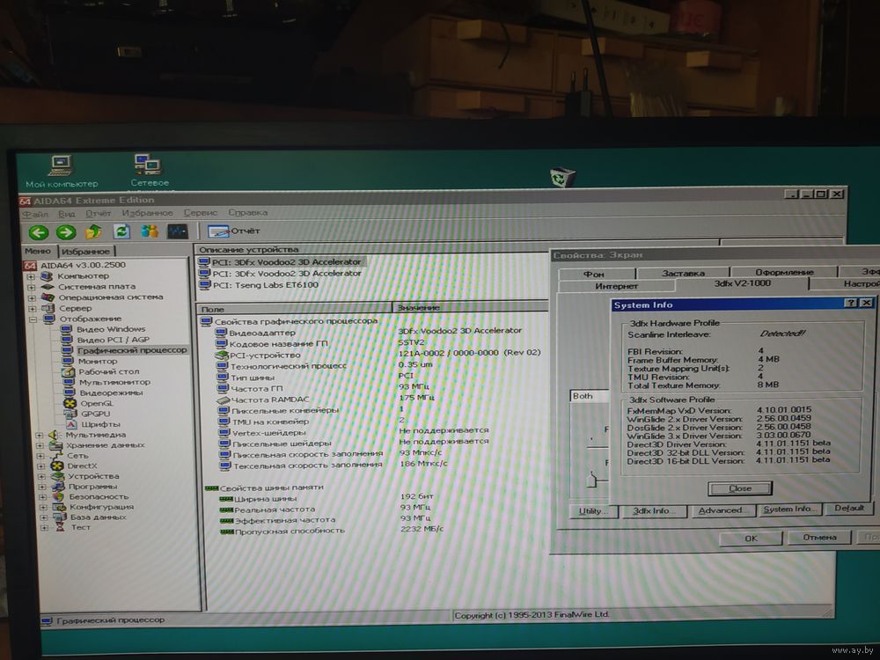Expand the Системная плата tree node

click(x=32, y=287)
